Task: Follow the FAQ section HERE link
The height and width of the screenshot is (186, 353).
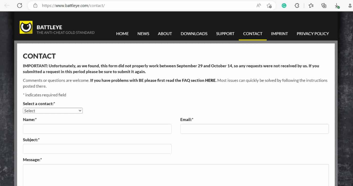Action: coord(211,80)
